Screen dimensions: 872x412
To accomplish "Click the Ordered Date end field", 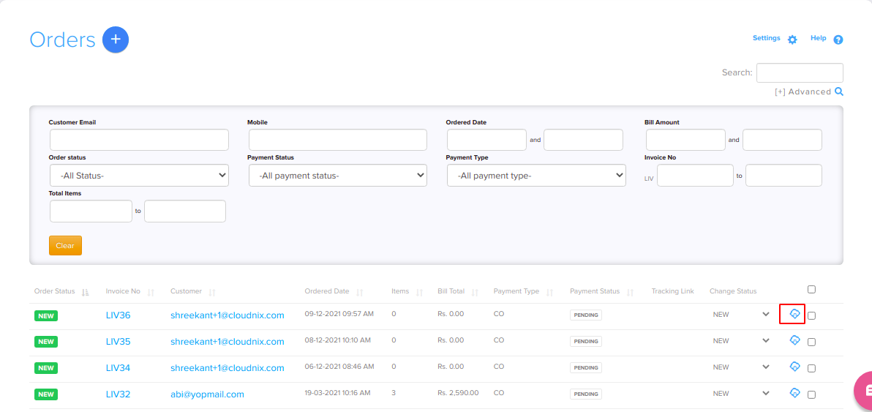I will pyautogui.click(x=583, y=140).
